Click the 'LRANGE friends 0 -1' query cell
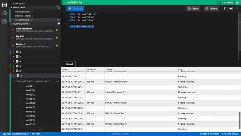The width and height of the screenshot is (241, 136). pyautogui.click(x=140, y=92)
